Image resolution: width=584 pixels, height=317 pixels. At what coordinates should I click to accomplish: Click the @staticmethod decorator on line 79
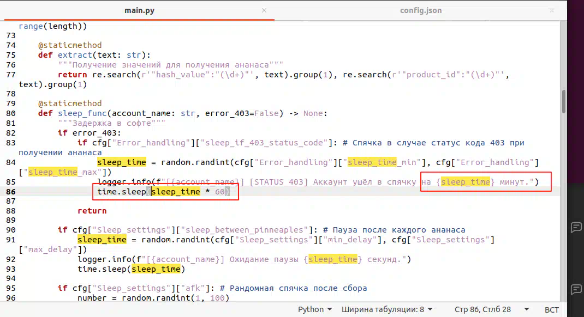coord(70,103)
